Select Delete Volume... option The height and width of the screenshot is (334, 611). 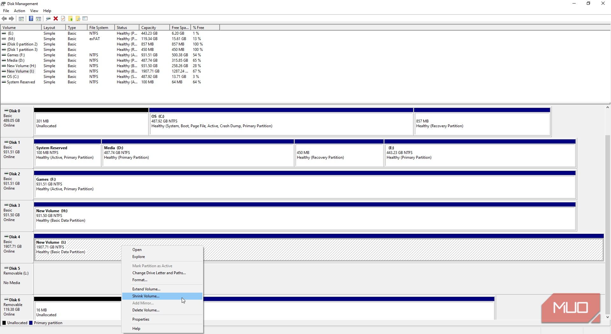[162, 310]
